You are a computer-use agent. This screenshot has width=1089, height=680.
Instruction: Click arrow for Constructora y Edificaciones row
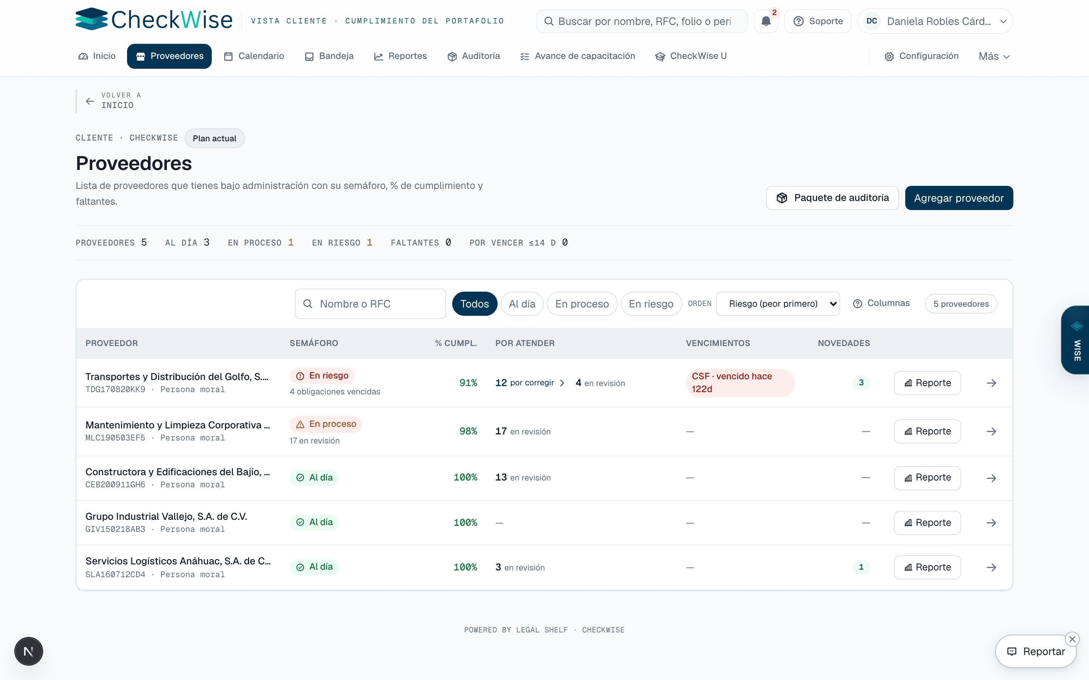click(991, 478)
